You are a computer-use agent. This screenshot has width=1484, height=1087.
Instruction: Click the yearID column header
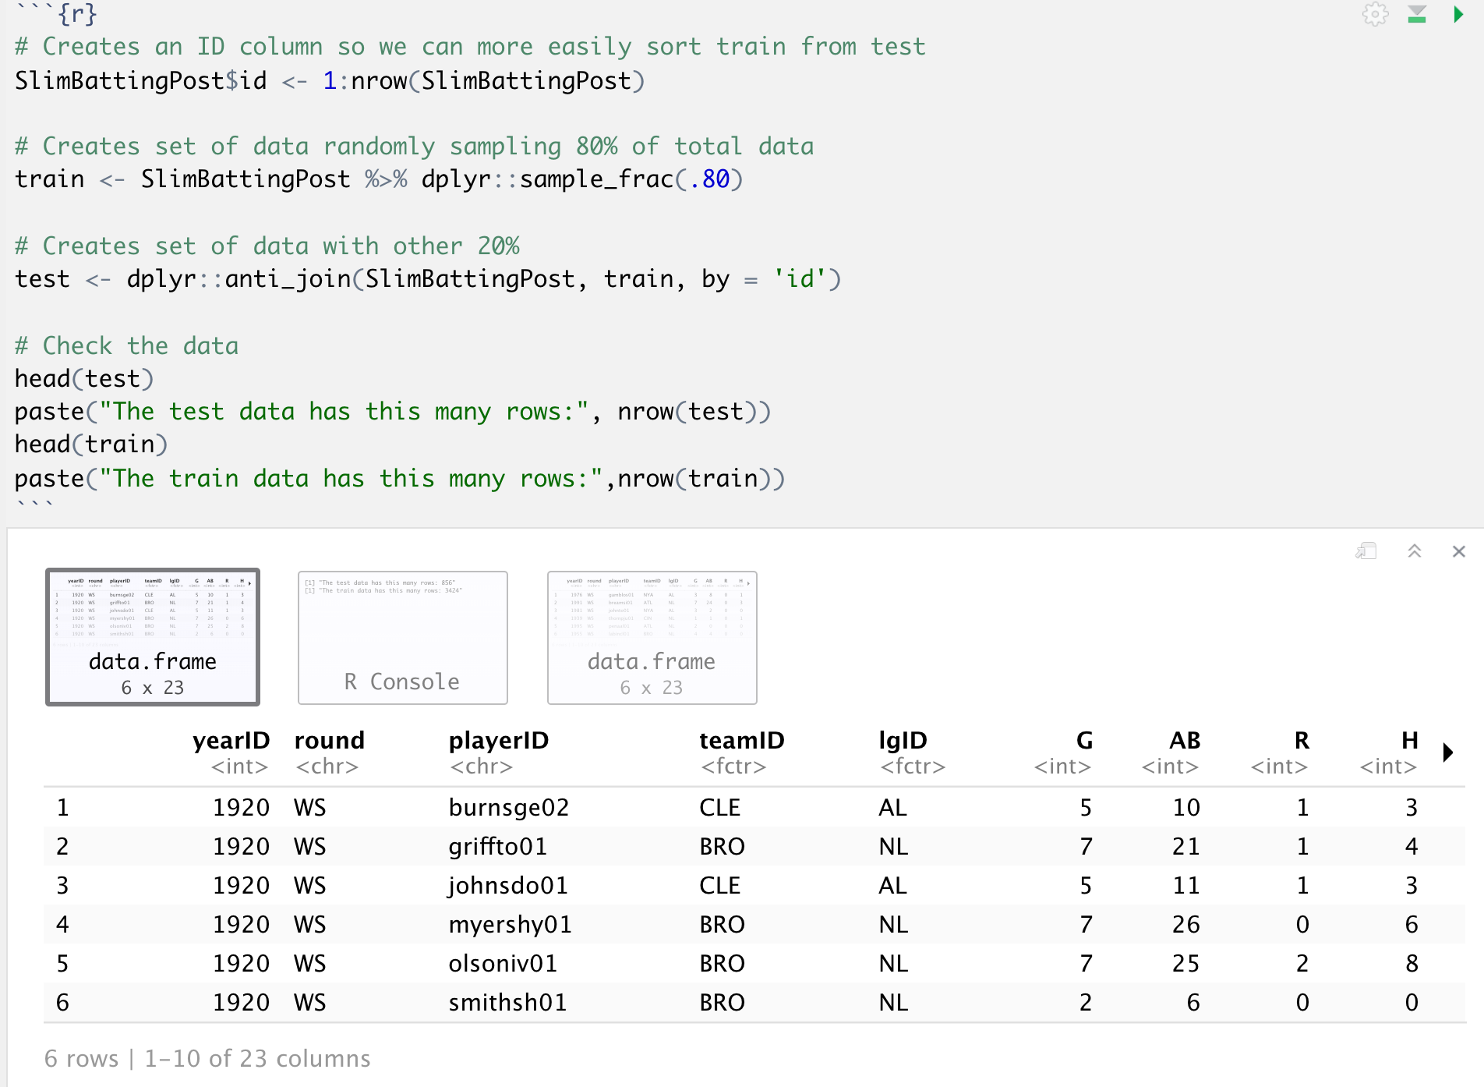pos(231,740)
